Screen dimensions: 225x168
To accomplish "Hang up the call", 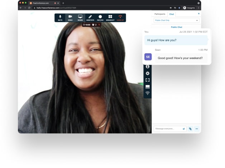I will 120,18.
